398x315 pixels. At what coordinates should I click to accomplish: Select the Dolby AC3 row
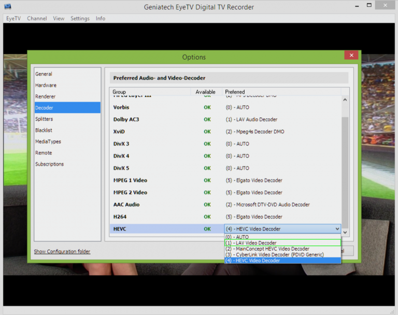pos(225,119)
